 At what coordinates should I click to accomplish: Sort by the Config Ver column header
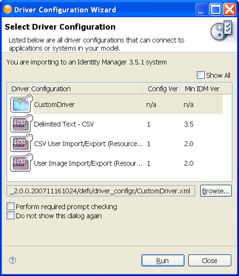point(163,89)
